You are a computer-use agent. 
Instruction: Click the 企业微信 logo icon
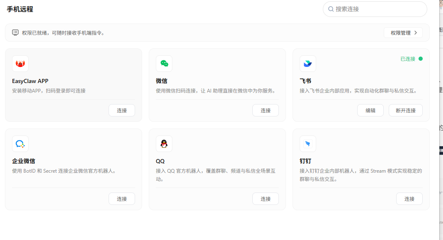coord(20,144)
